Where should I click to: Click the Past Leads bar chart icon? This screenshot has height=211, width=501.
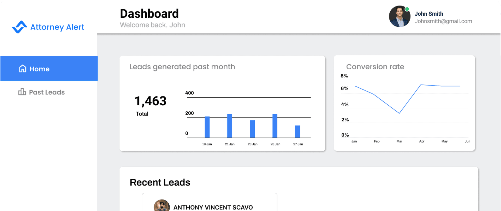tap(22, 92)
